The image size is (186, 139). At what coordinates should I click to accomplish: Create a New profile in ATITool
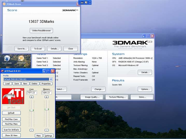(25, 84)
